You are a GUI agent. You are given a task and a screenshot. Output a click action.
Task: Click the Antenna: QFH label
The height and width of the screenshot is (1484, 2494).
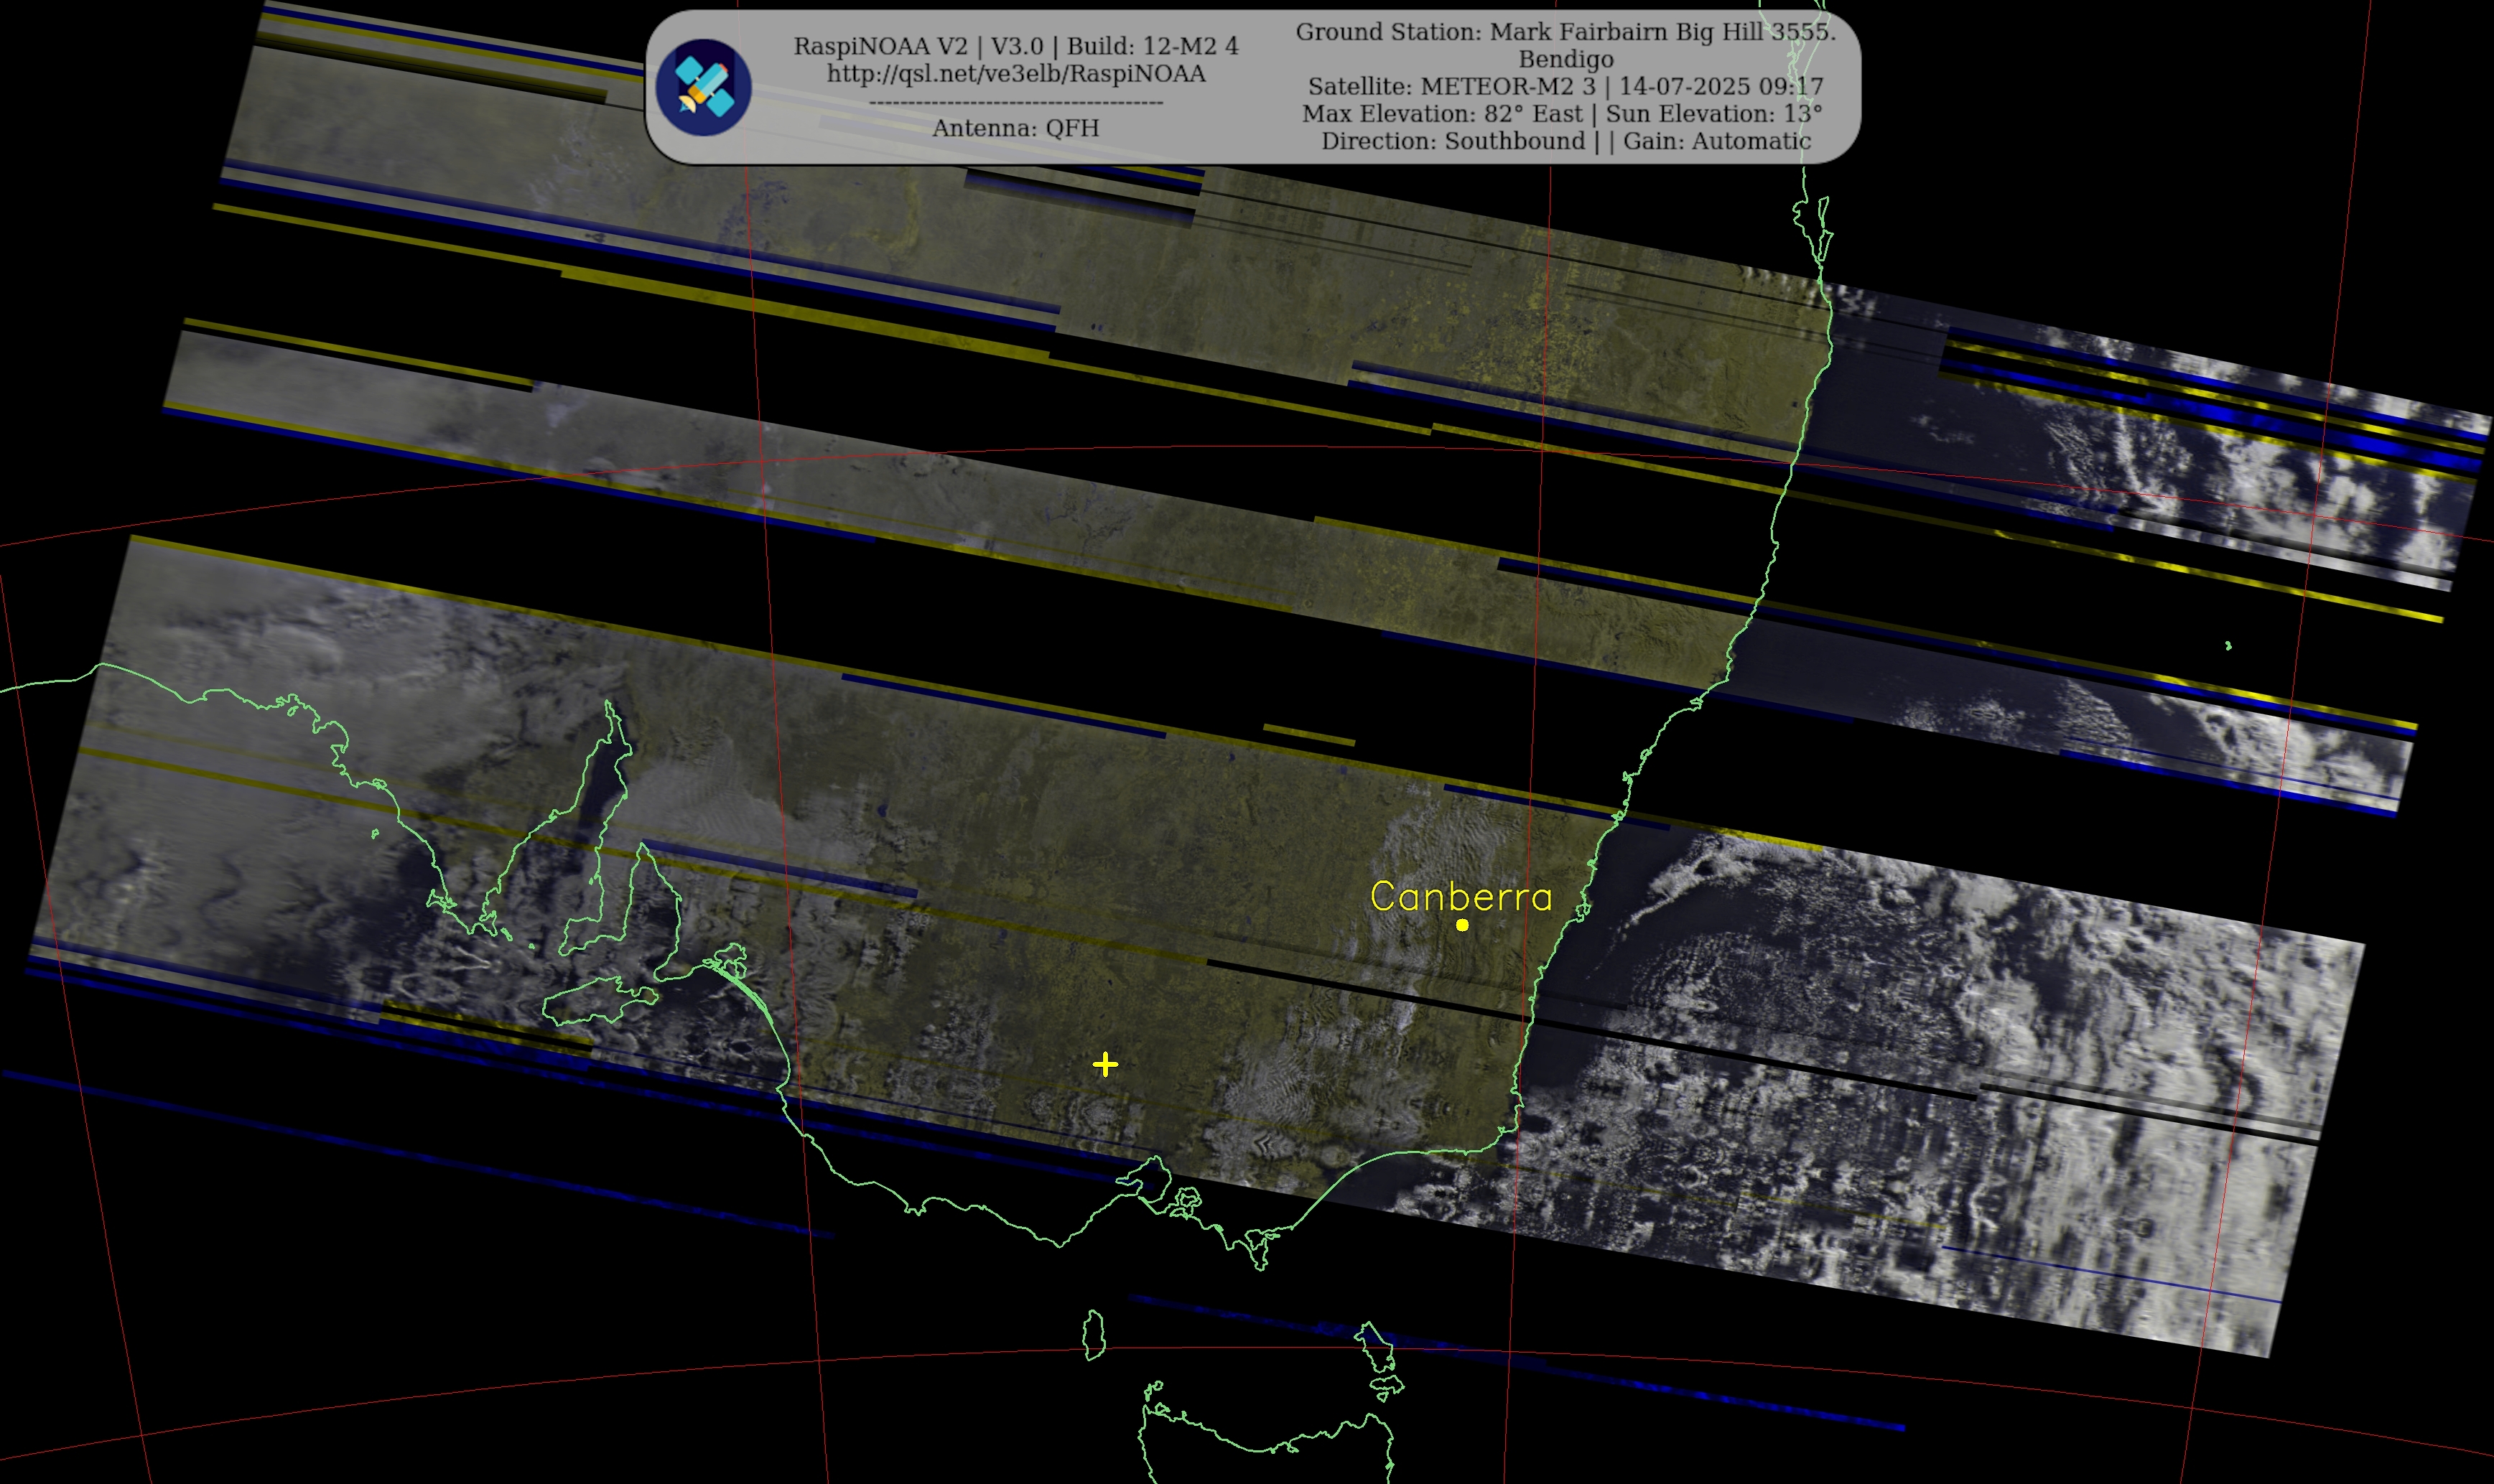click(x=1016, y=128)
